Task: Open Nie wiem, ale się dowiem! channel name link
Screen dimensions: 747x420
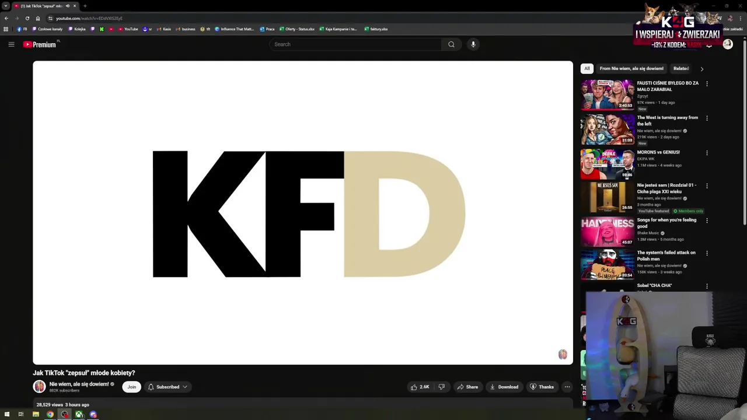Action: (x=79, y=384)
